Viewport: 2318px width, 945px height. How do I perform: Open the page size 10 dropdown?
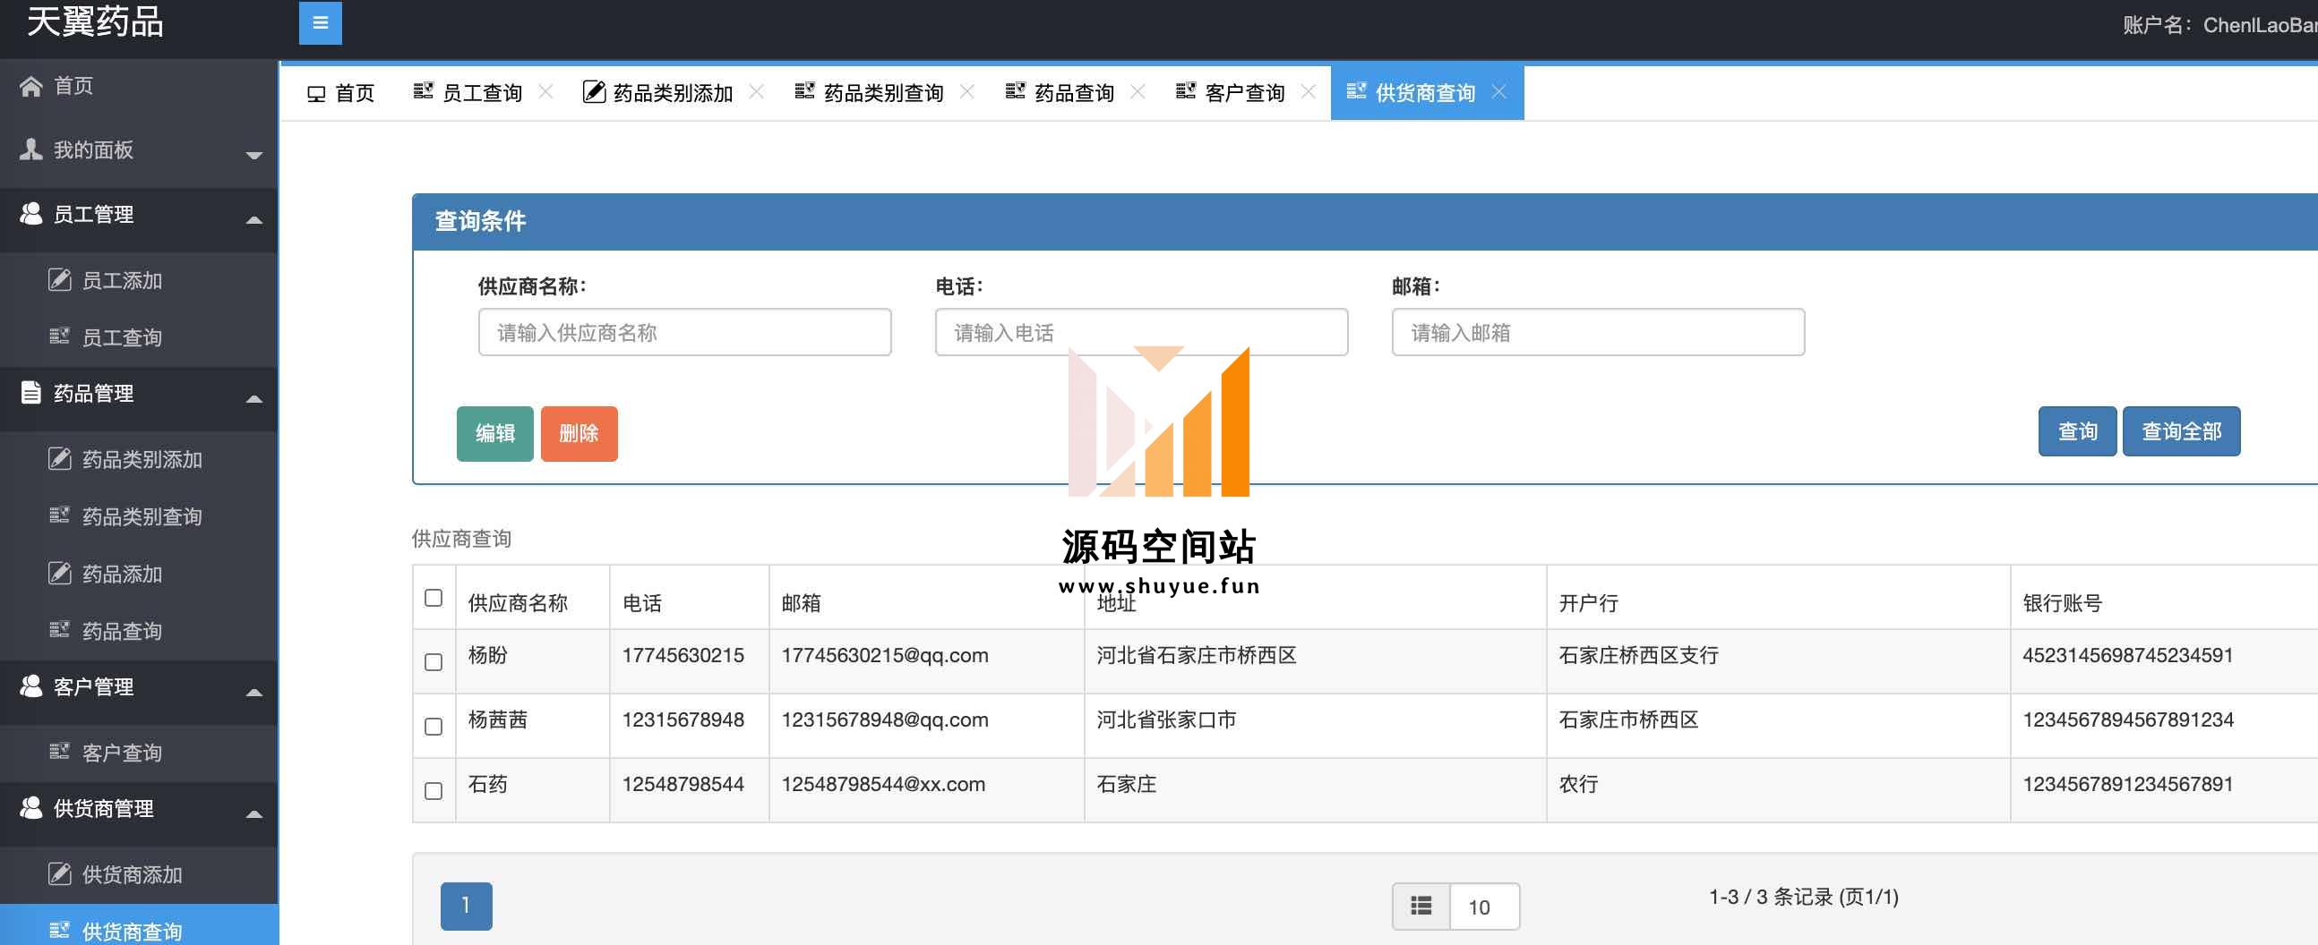click(x=1484, y=907)
